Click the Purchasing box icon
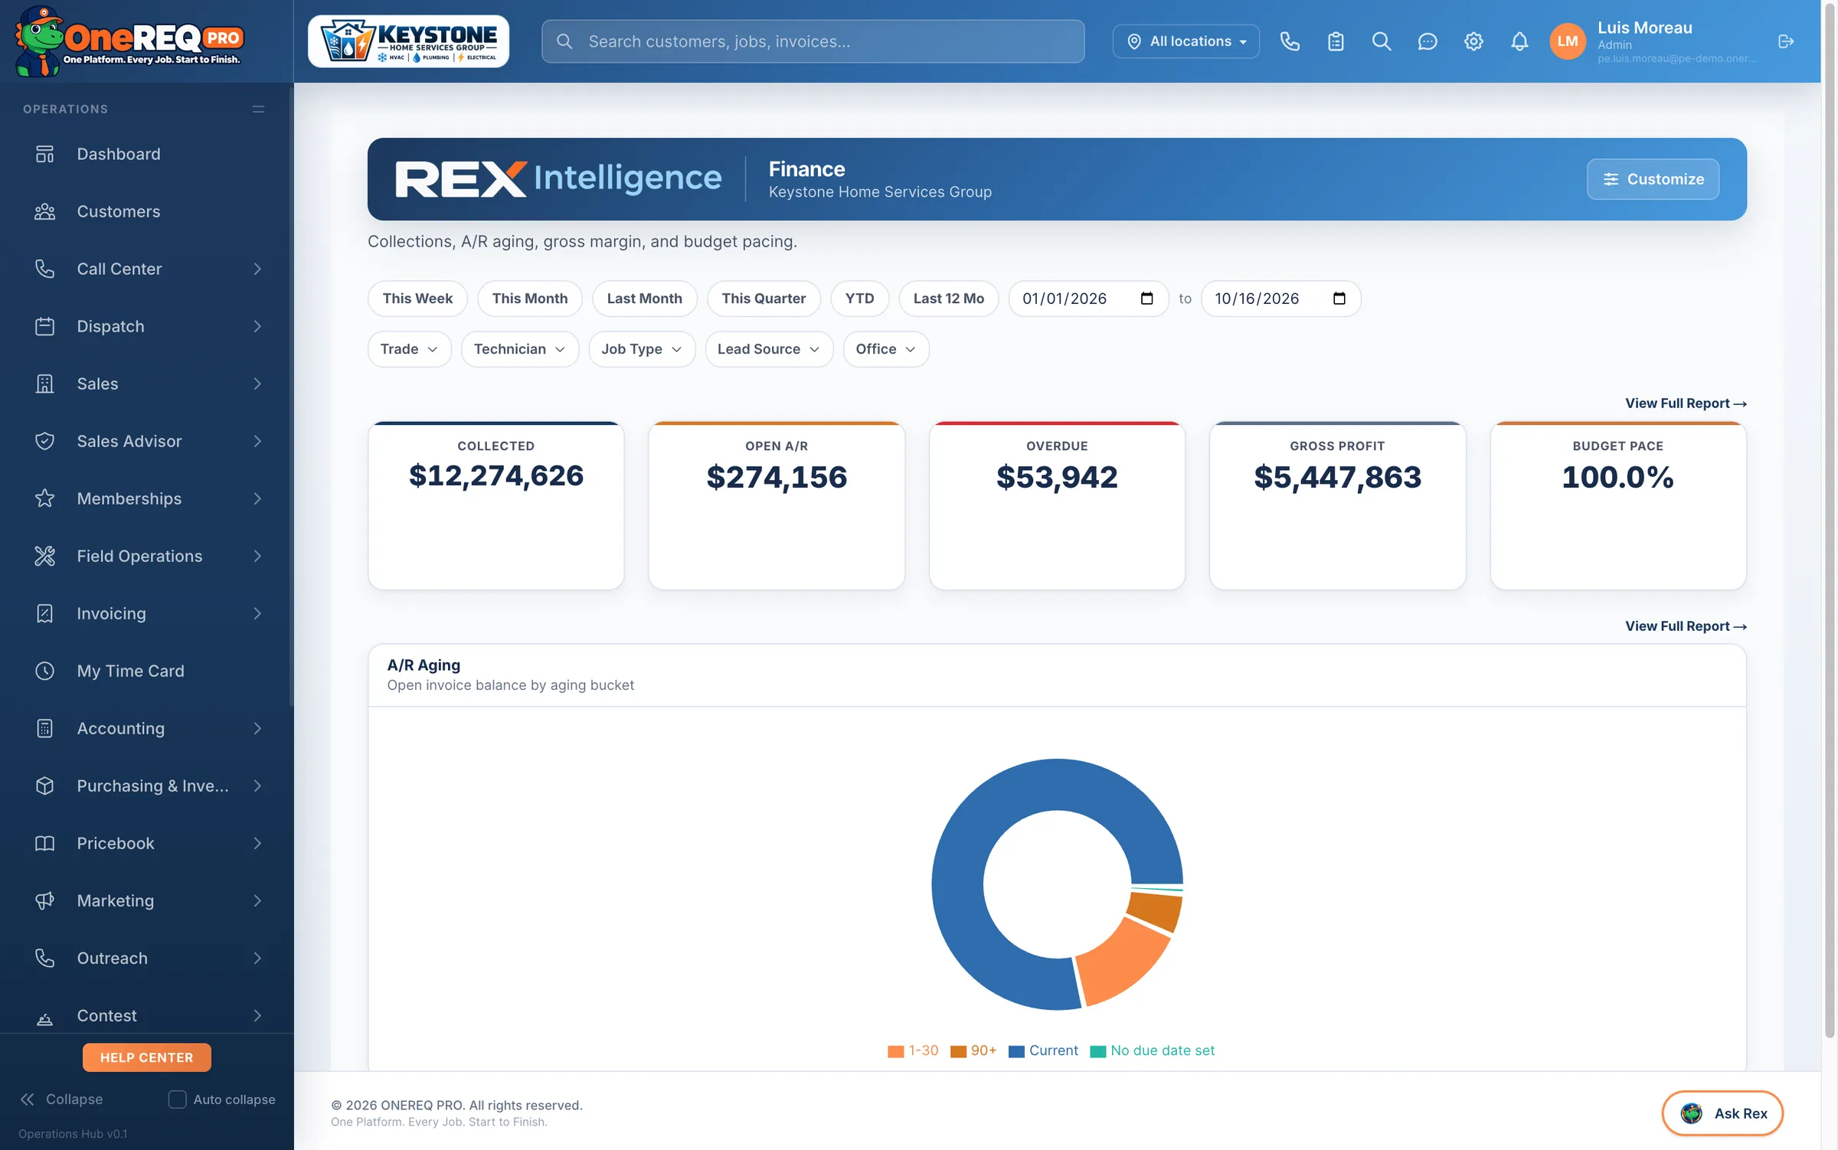 [45, 786]
